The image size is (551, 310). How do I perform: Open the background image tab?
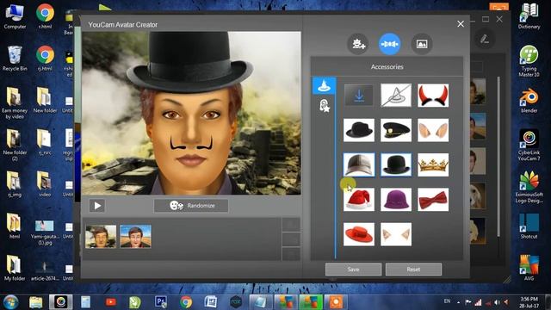[422, 44]
